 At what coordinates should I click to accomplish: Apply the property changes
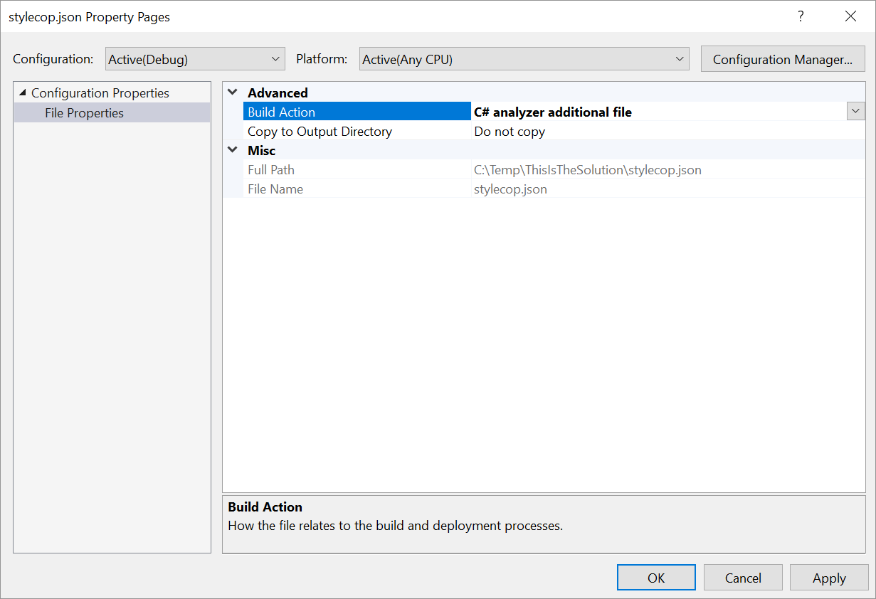click(x=828, y=577)
